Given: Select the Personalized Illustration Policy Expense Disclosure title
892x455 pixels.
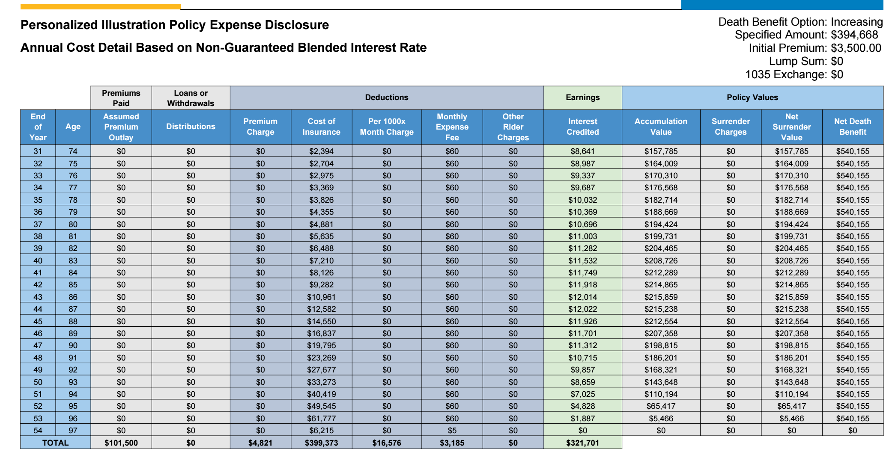Looking at the screenshot, I should pos(175,25).
